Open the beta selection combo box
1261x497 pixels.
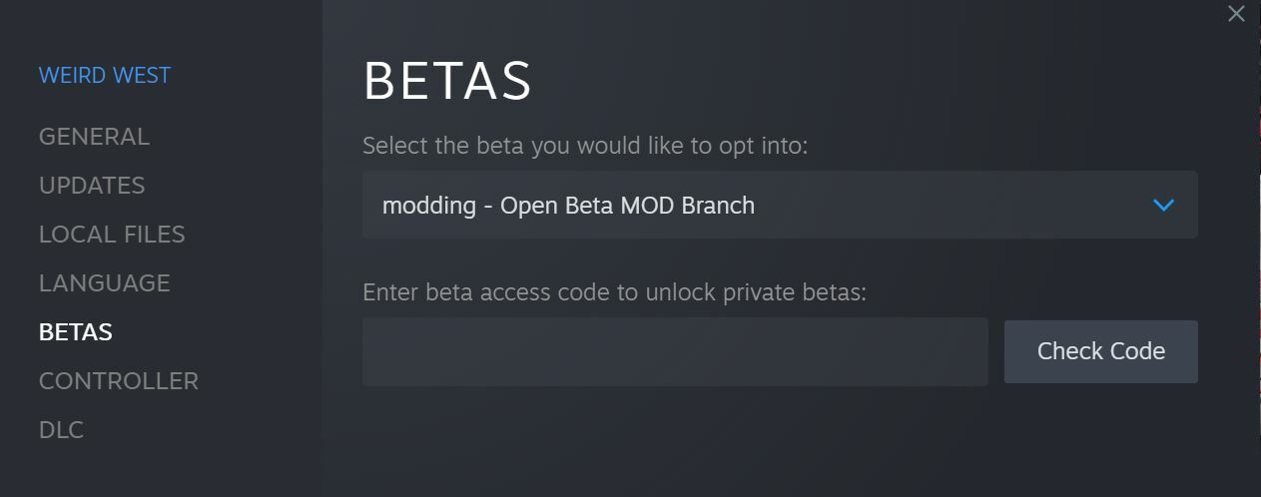[x=779, y=206]
